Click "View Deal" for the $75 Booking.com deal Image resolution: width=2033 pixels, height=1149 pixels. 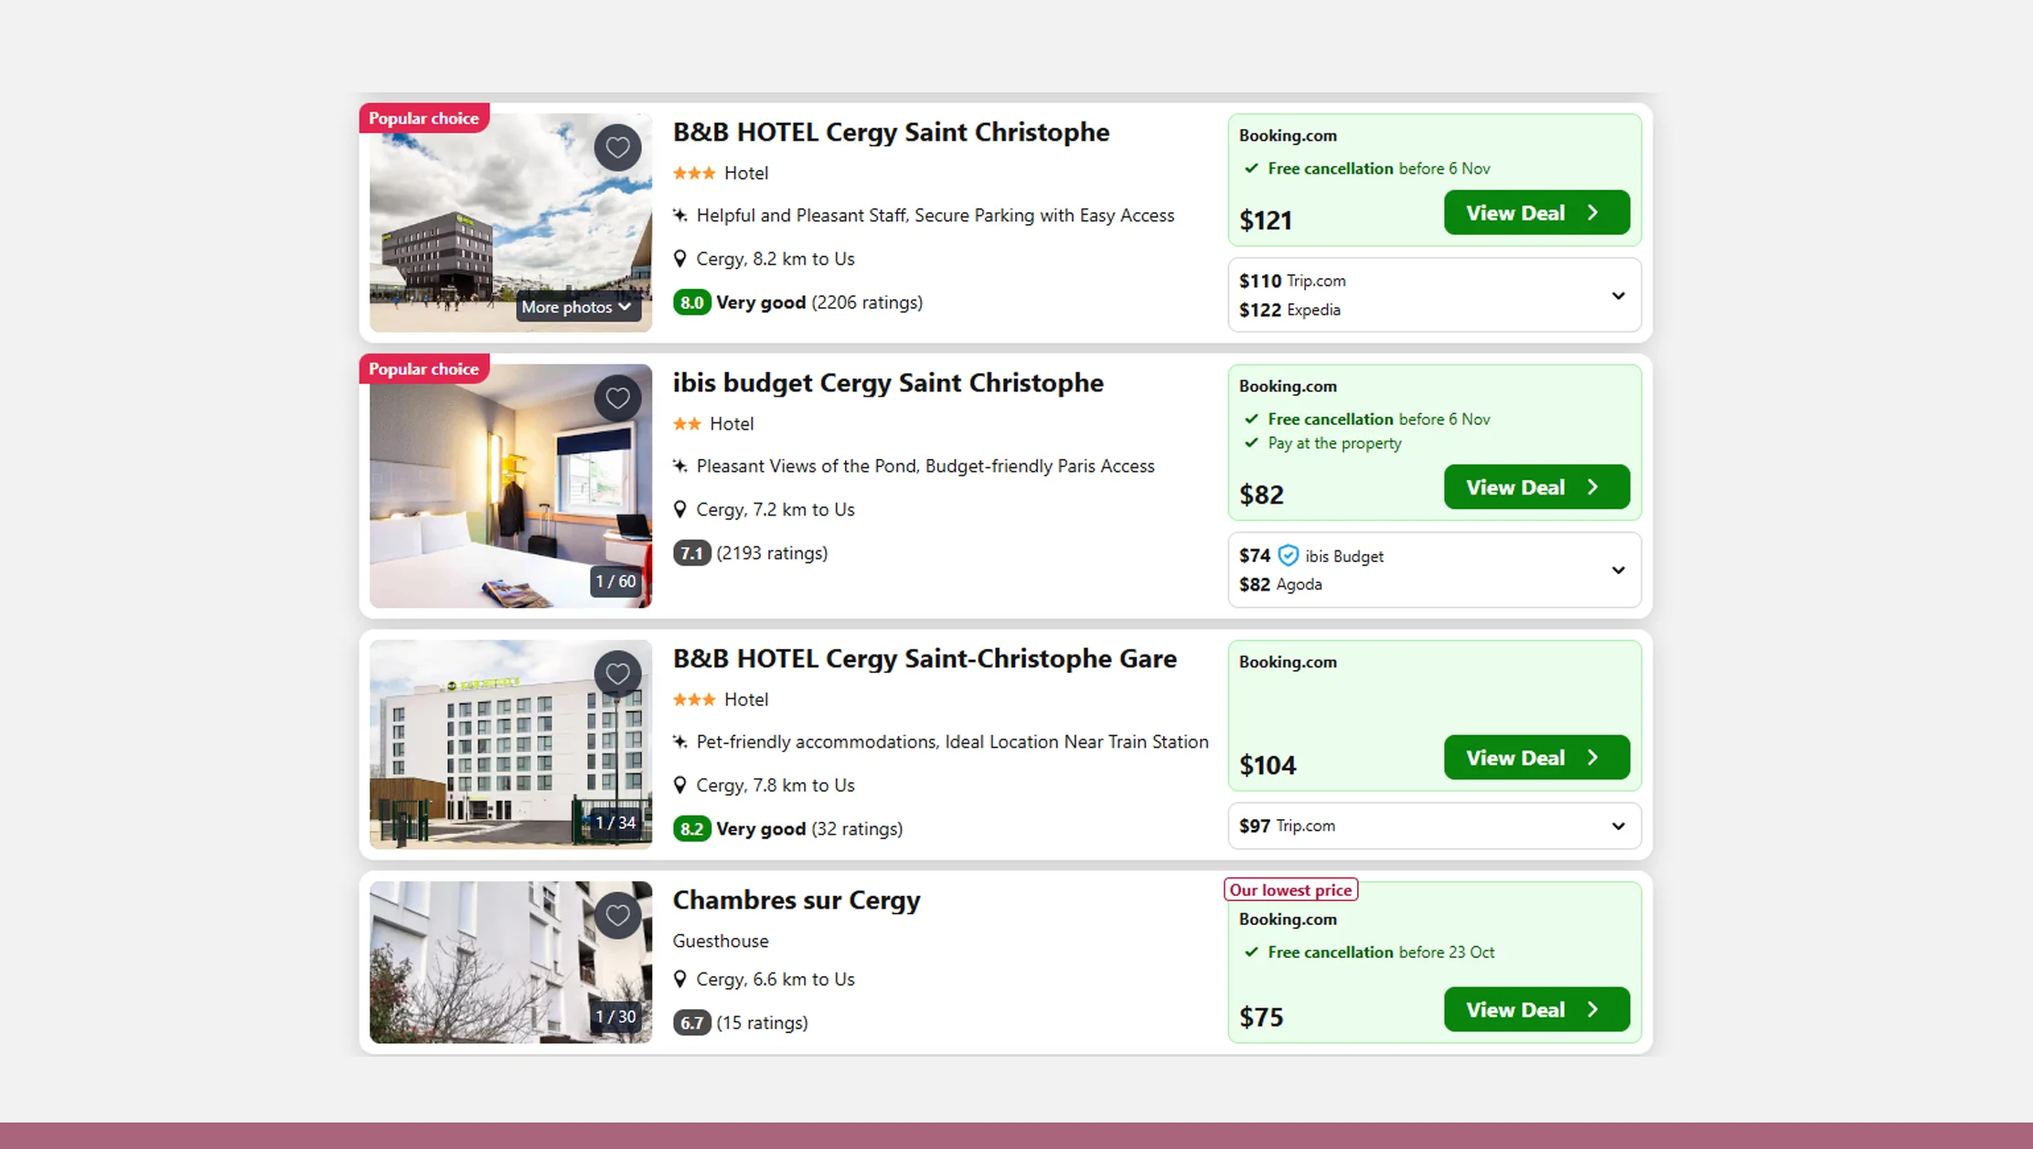tap(1536, 1009)
